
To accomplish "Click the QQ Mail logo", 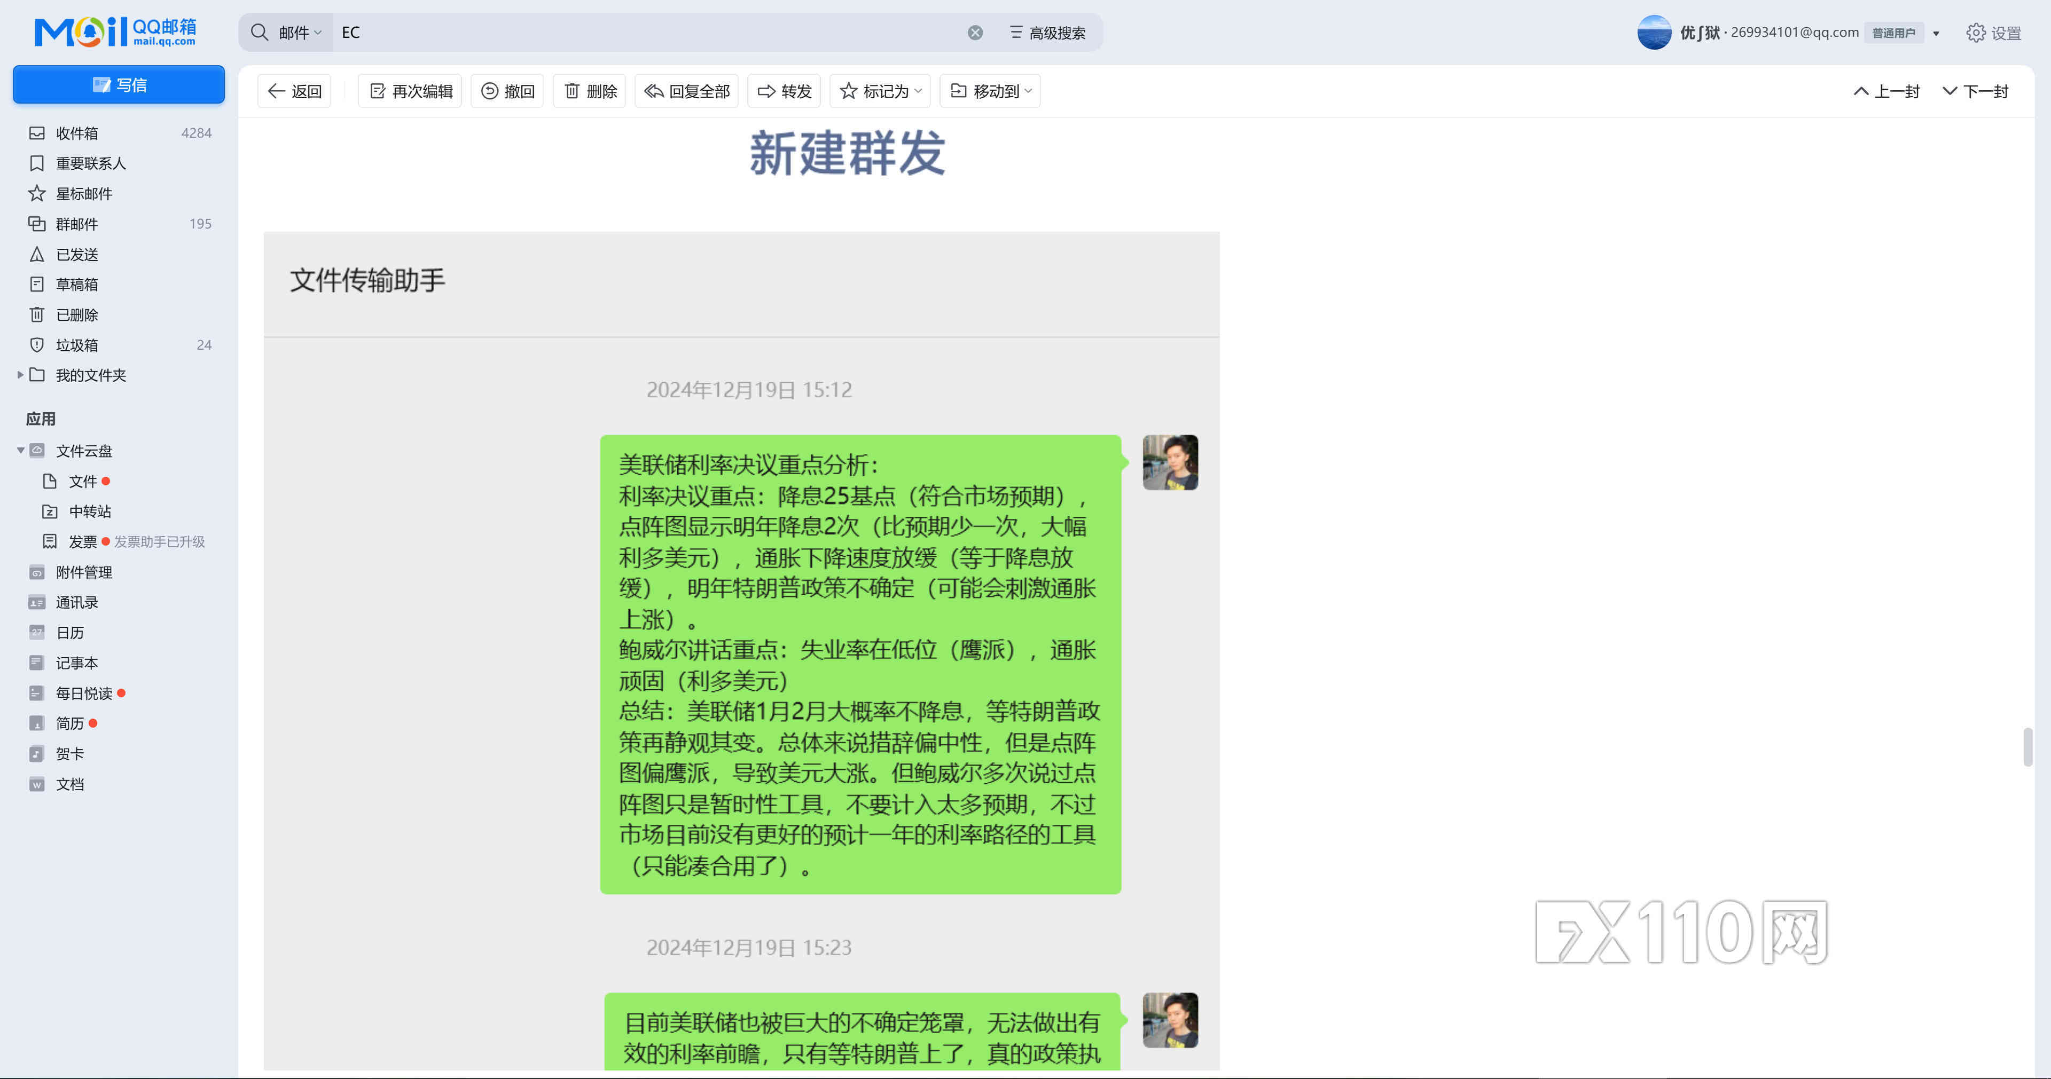I will click(115, 32).
